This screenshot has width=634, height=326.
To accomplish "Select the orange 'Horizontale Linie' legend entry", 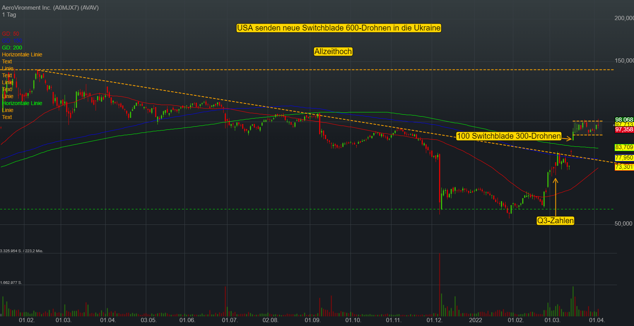I will (22, 54).
